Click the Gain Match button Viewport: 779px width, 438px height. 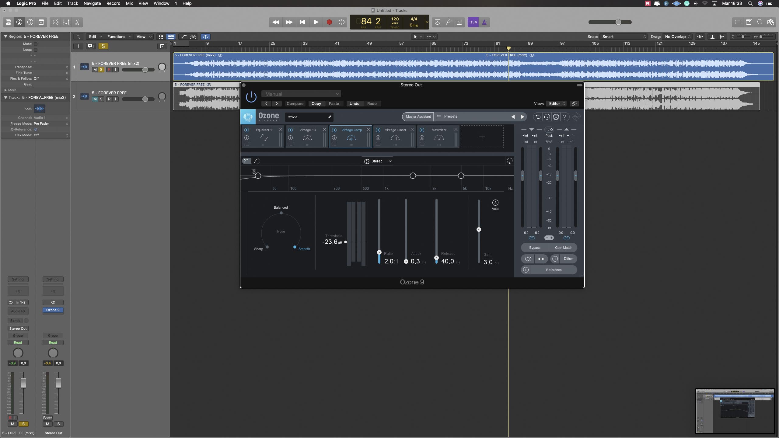(x=563, y=248)
